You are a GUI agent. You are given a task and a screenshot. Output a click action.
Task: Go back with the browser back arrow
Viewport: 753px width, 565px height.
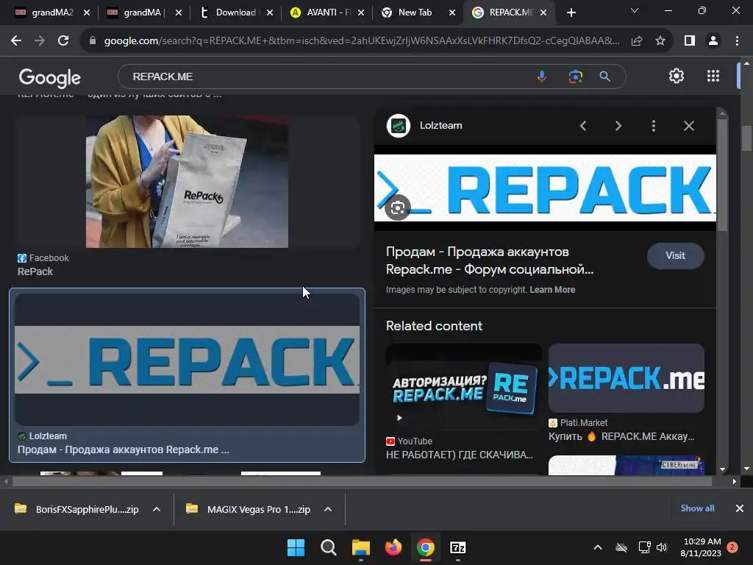click(16, 41)
